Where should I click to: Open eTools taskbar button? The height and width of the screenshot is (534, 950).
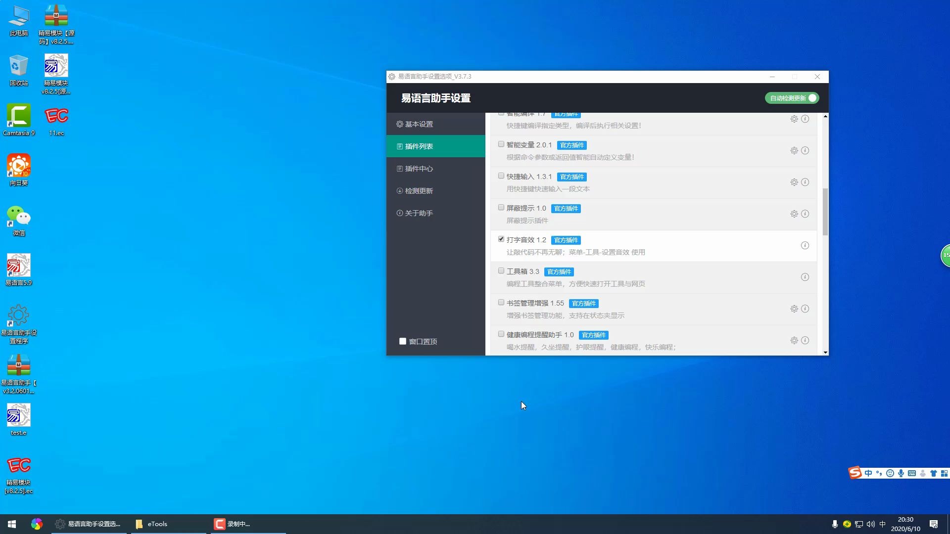coord(157,524)
